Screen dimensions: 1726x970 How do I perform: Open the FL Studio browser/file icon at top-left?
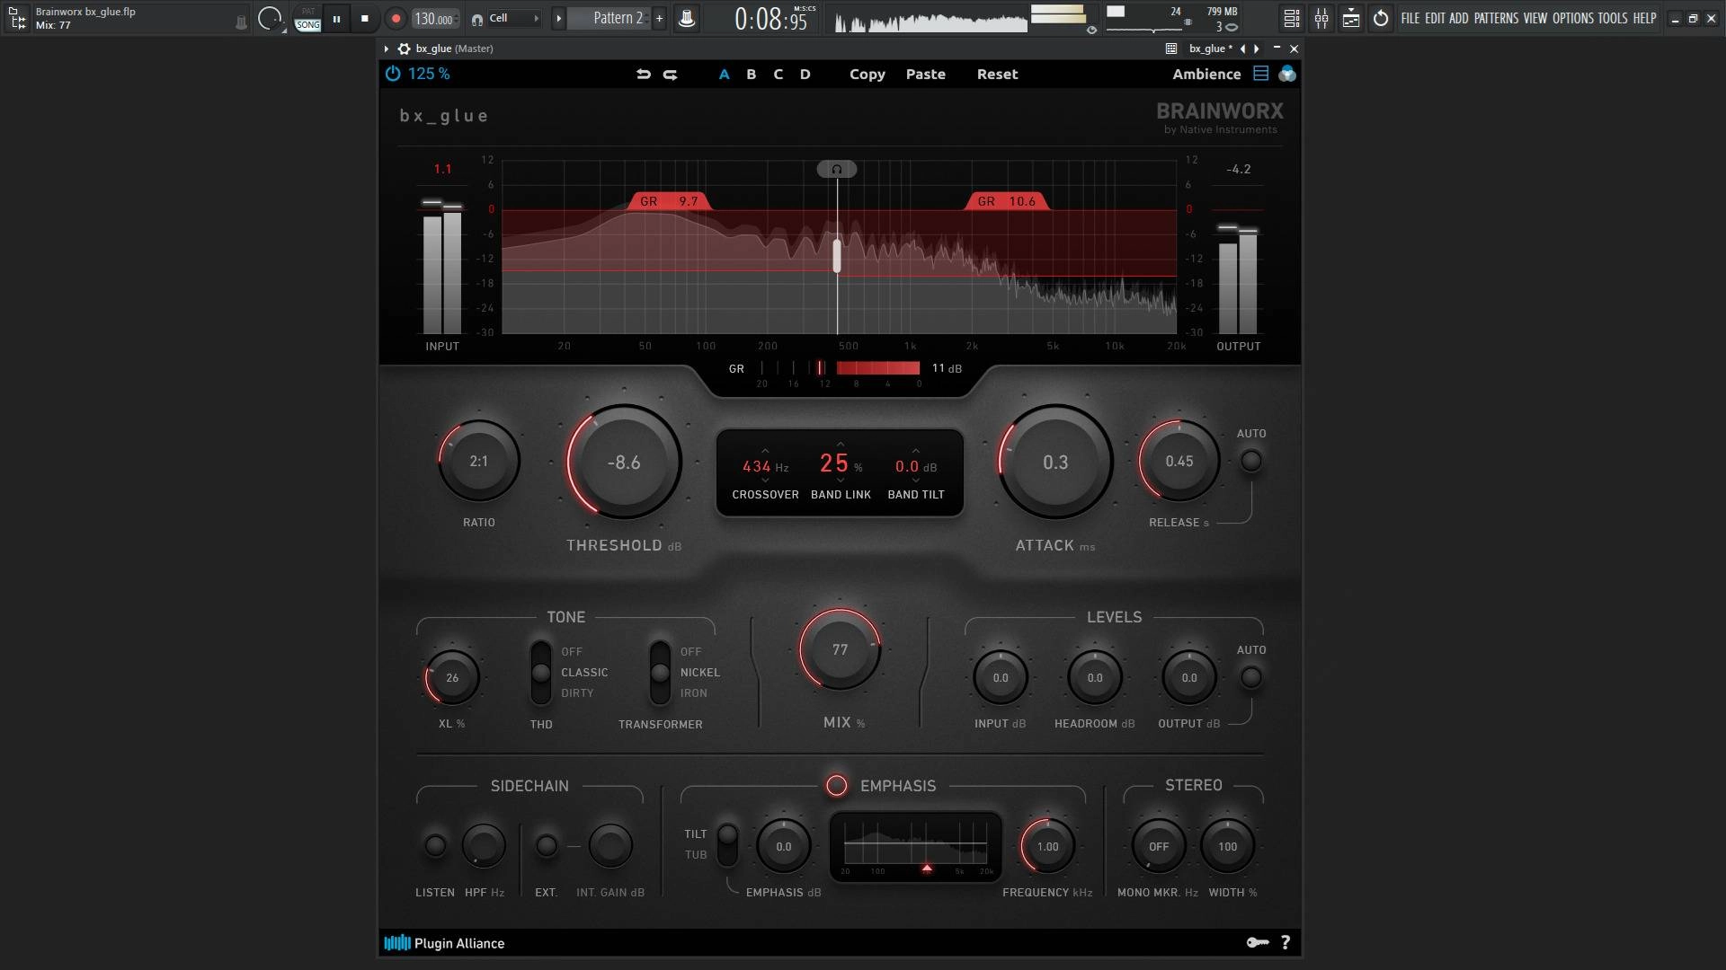17,18
